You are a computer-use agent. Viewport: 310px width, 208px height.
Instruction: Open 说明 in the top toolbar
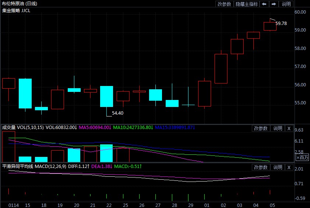pos(286,4)
